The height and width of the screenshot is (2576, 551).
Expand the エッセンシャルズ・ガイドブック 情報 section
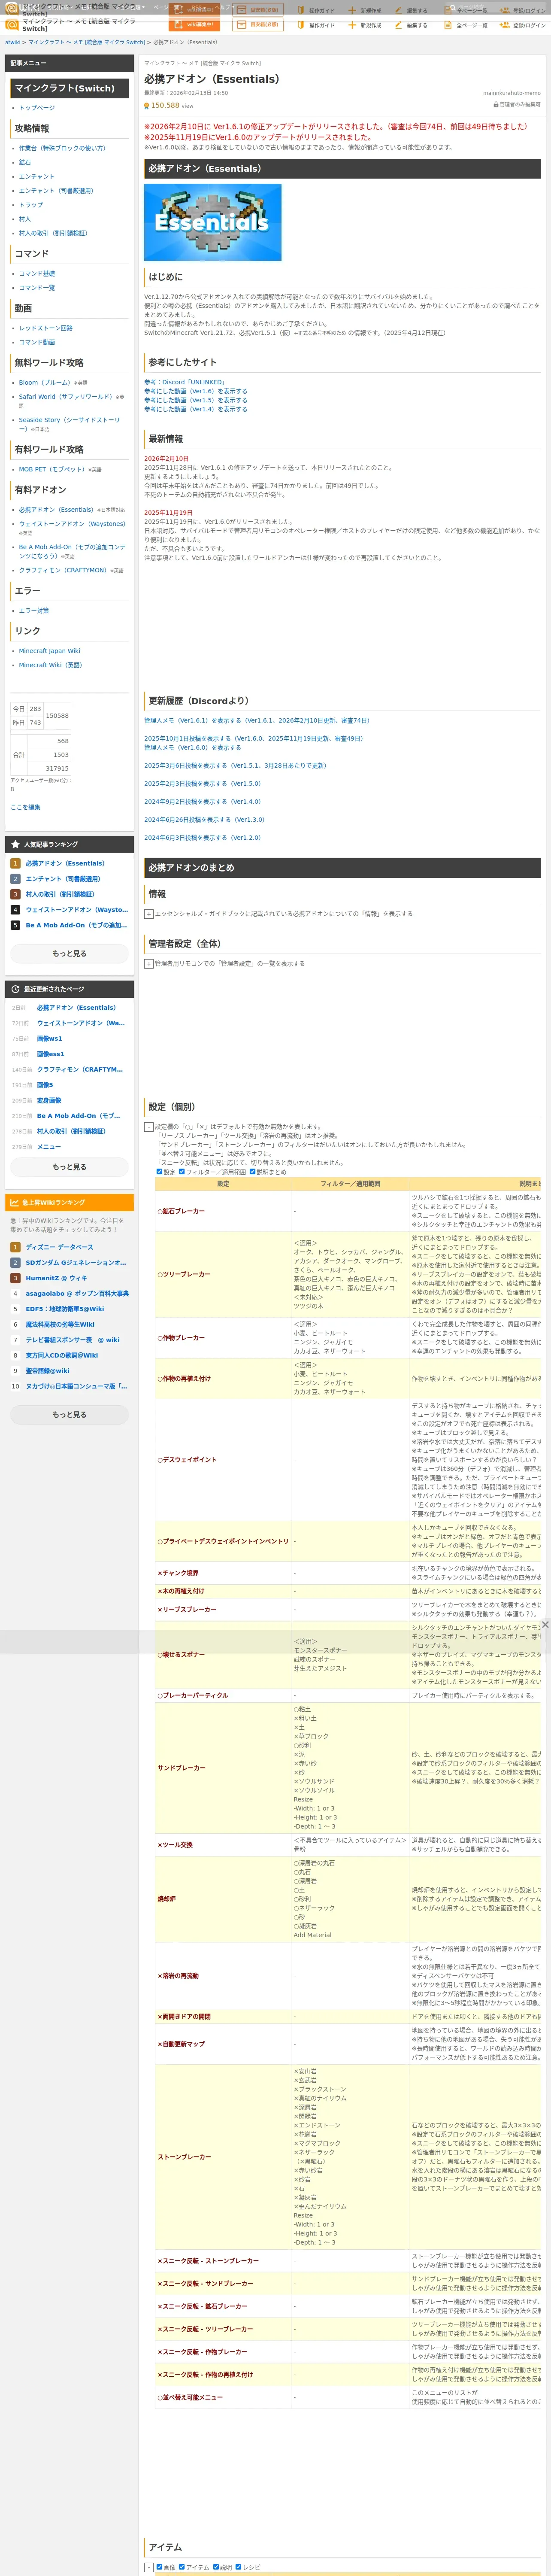coord(149,914)
